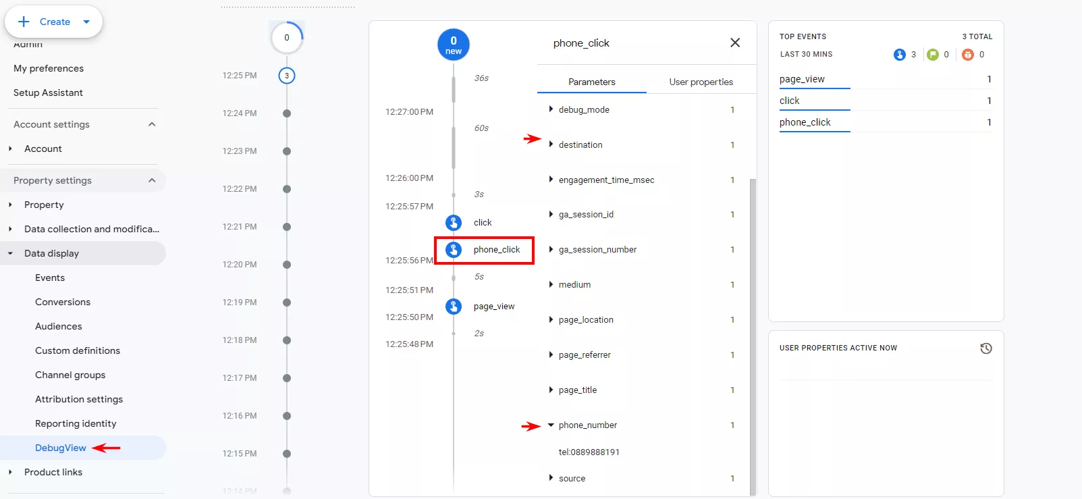Click the orange errors icon in Top Events
Screen dimensions: 1082x499
(968, 55)
